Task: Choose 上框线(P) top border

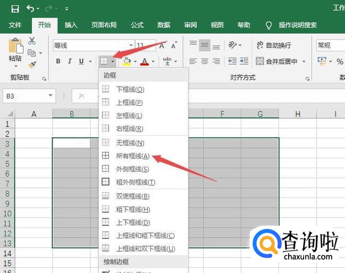Action: [x=144, y=103]
